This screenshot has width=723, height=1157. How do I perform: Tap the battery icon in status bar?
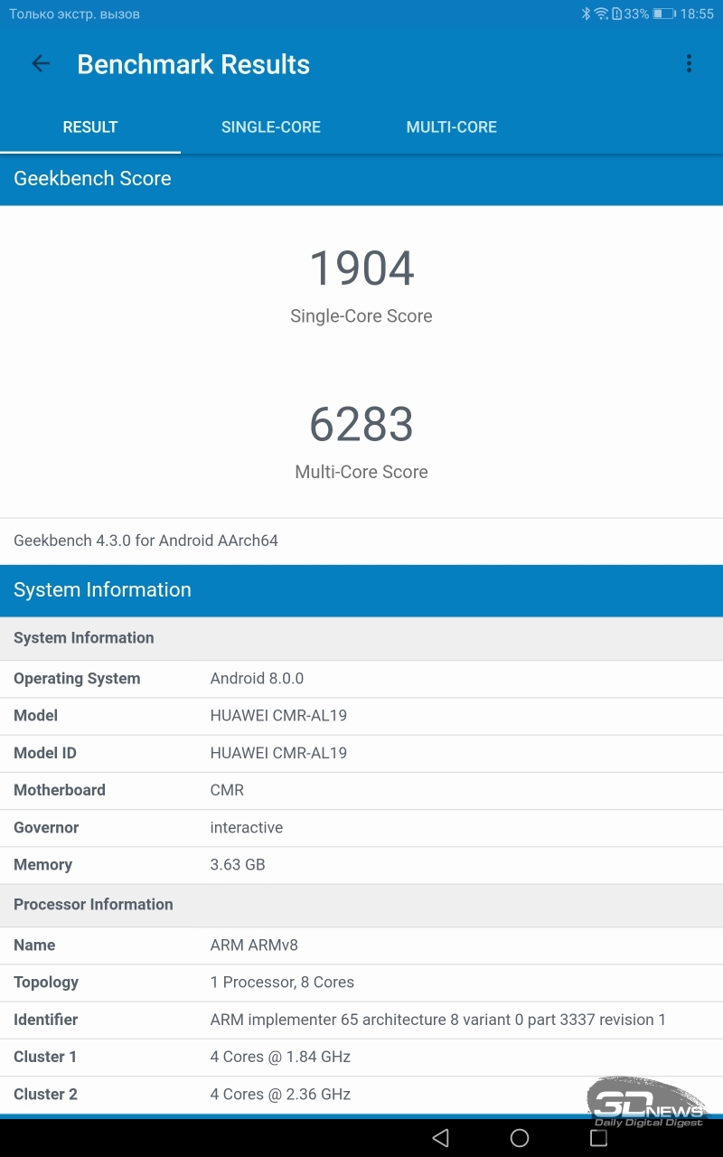coord(664,14)
